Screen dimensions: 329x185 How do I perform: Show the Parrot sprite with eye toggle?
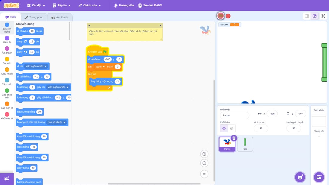point(224,128)
